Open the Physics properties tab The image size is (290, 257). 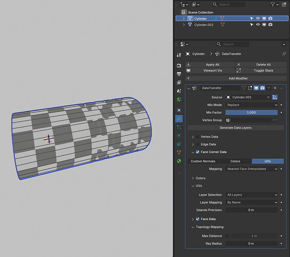point(179,136)
